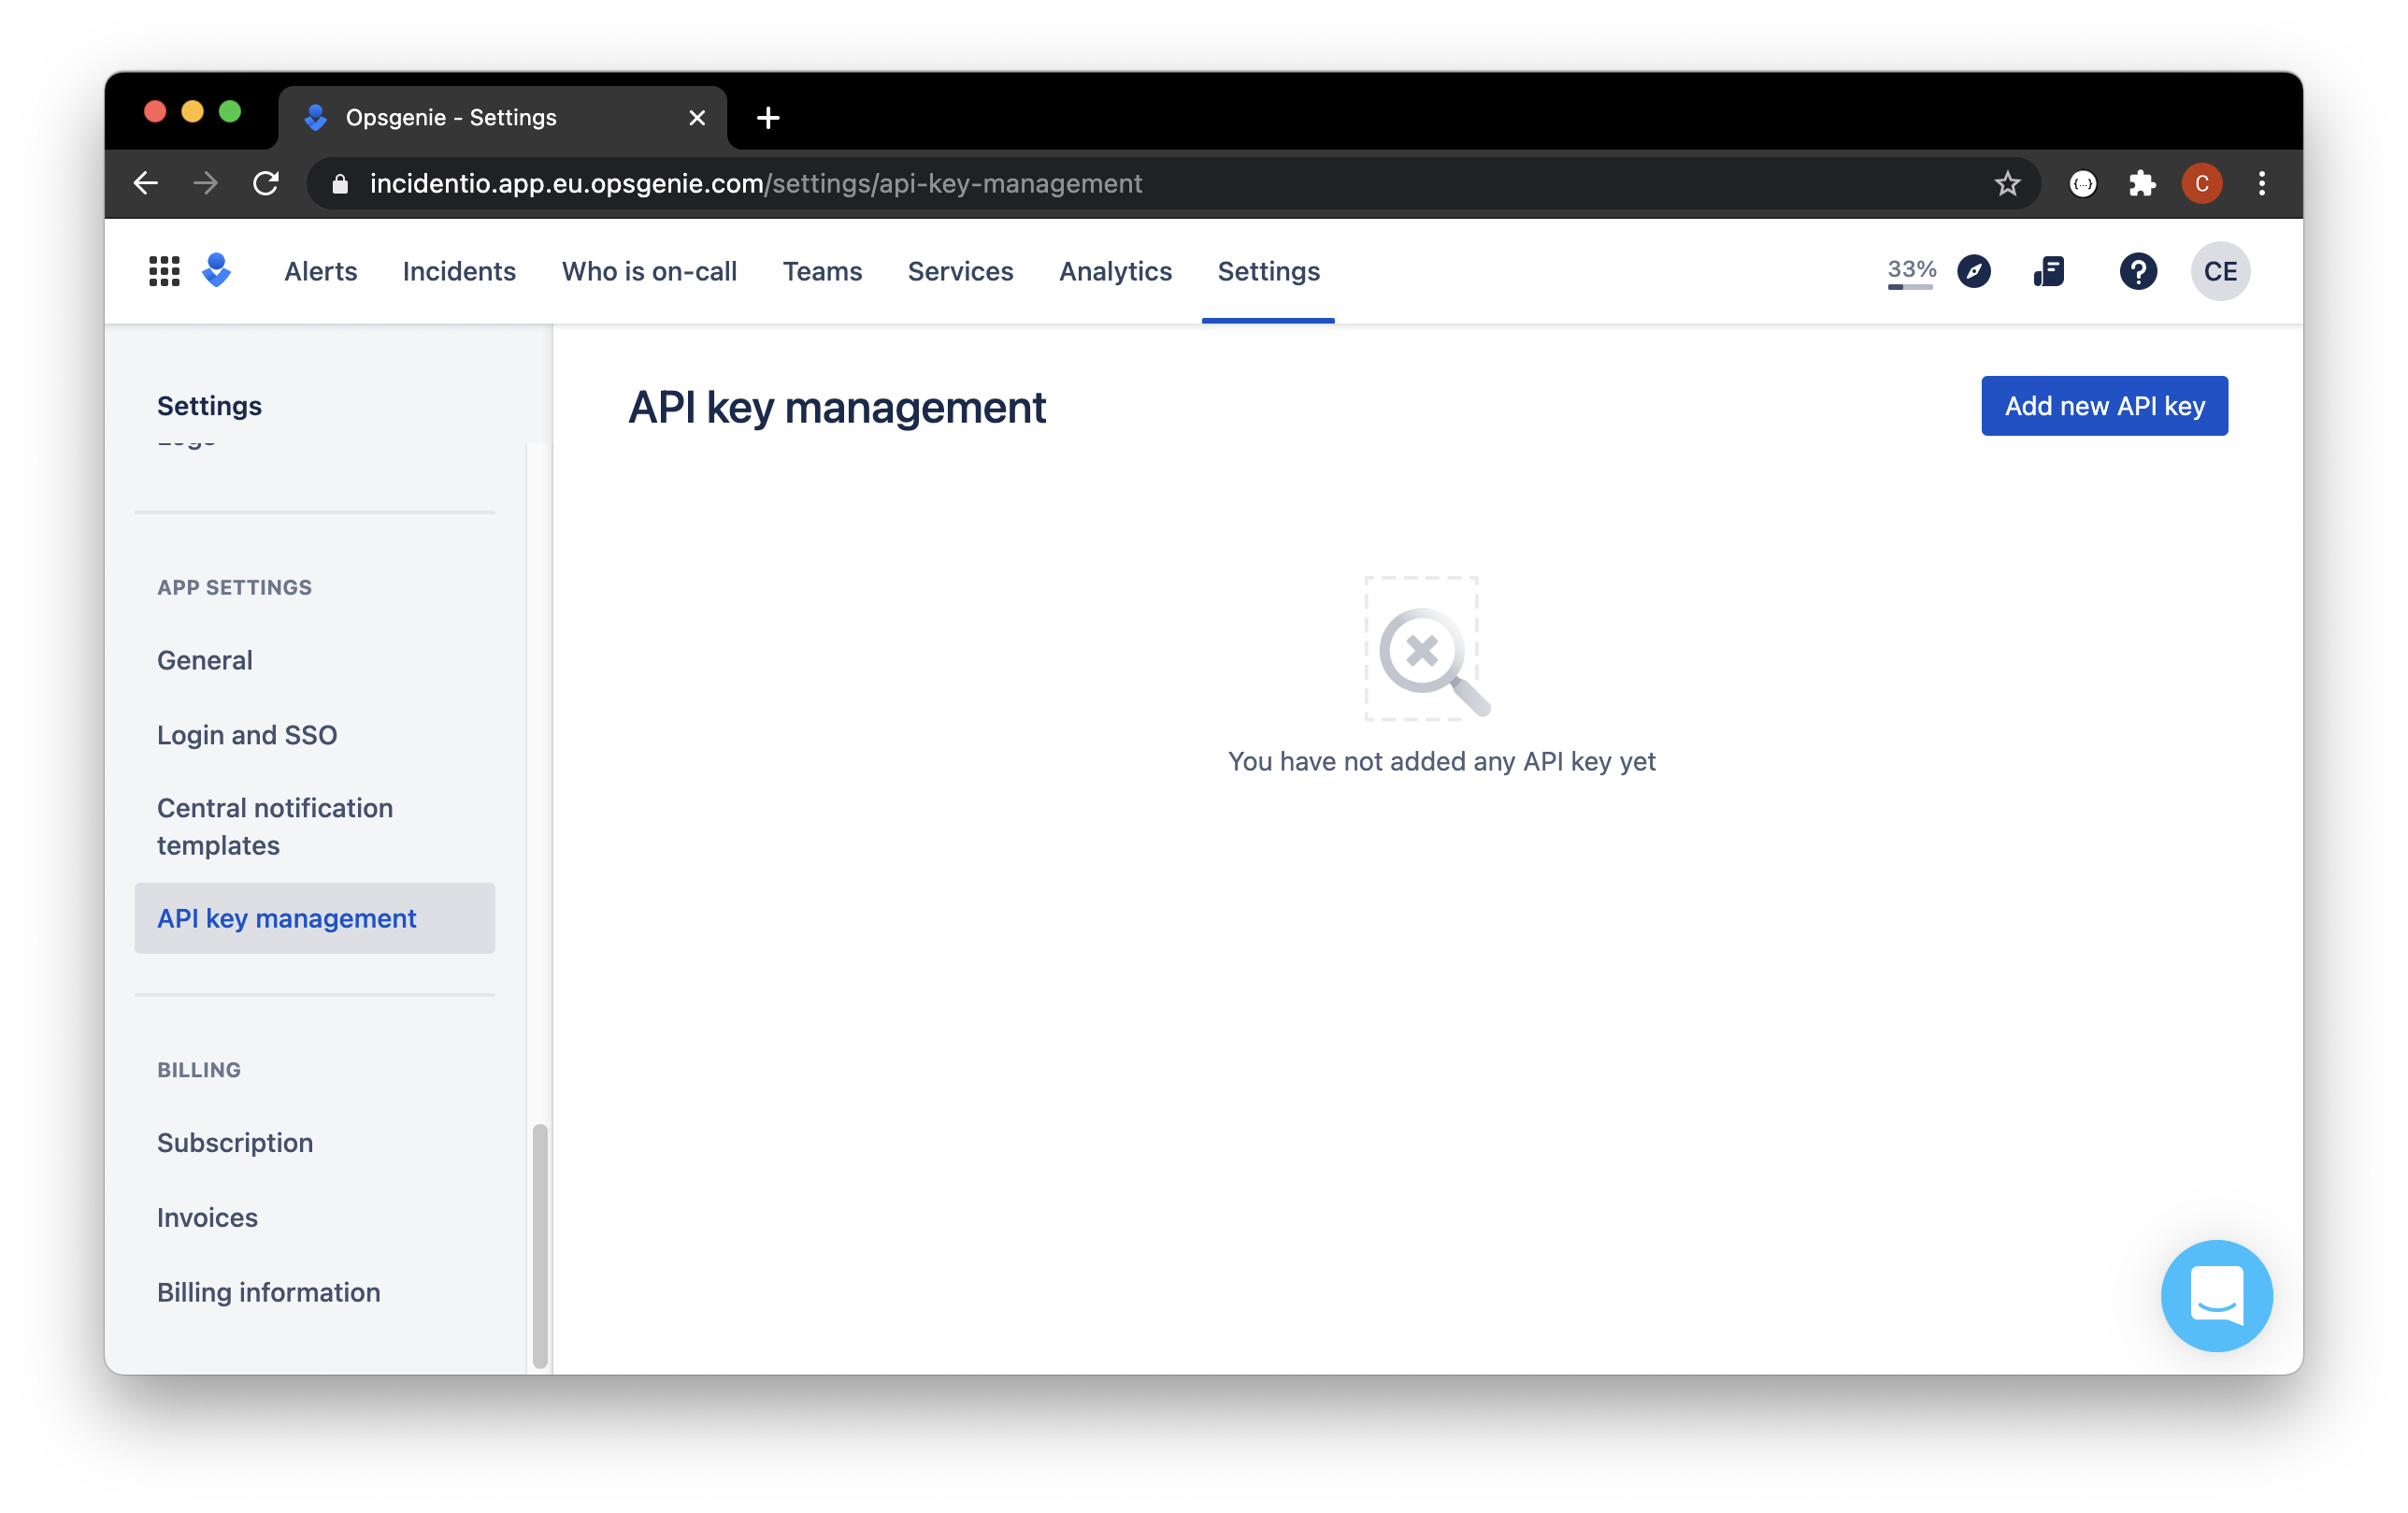Open the app switcher grid icon
This screenshot has height=1513, width=2408.
[x=164, y=271]
